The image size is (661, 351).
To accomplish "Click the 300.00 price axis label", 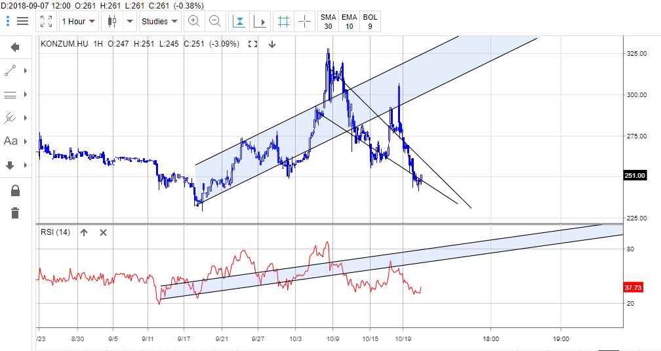I will click(x=637, y=95).
